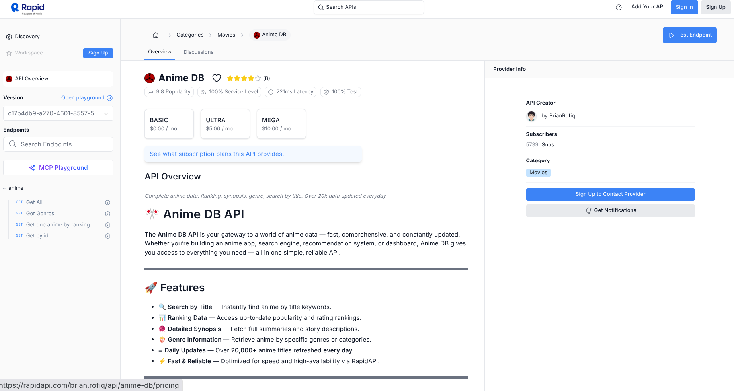The image size is (734, 391).
Task: Click the test shield icon
Action: coord(326,92)
